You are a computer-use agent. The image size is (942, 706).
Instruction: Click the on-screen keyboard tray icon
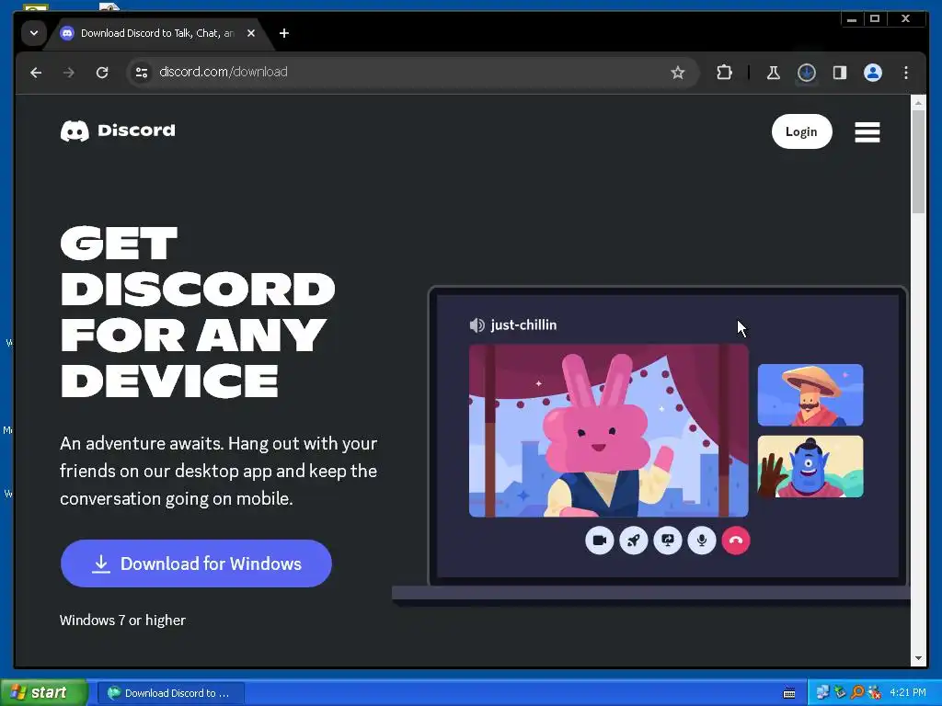click(x=789, y=693)
